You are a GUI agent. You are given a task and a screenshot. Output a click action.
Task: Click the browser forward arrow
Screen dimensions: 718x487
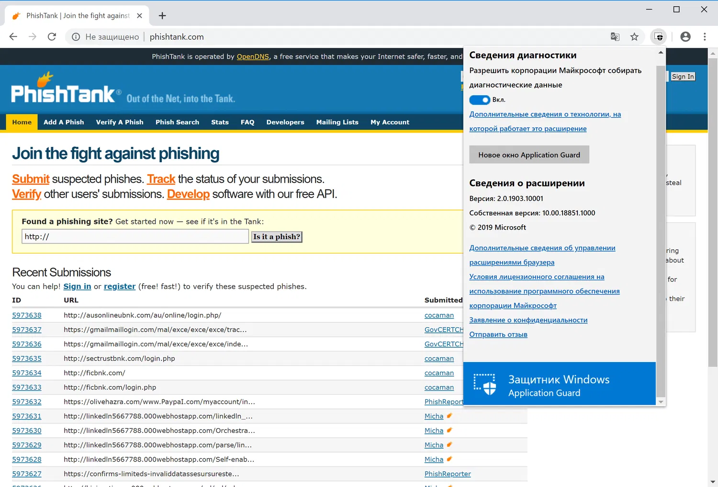(33, 37)
